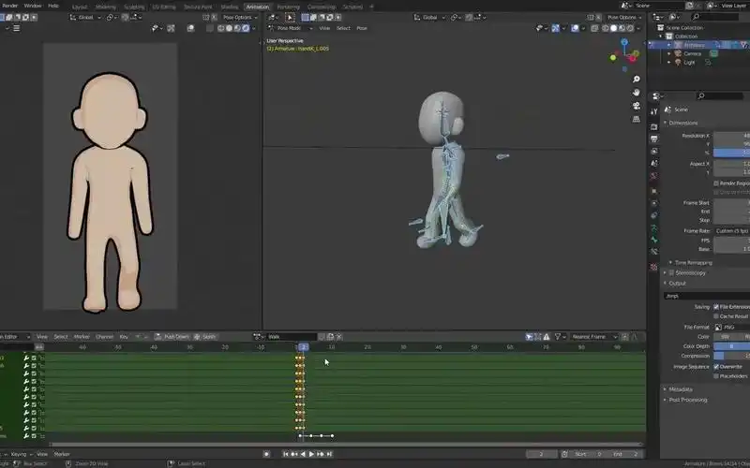The image size is (750, 468).
Task: Open Select menu in 3D viewport header
Action: tap(343, 28)
